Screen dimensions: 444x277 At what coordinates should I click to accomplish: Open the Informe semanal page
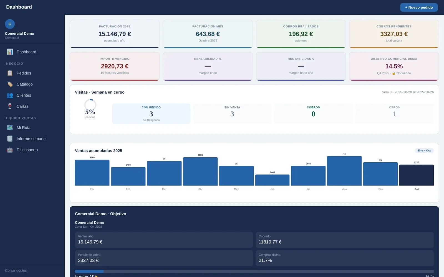(x=32, y=138)
